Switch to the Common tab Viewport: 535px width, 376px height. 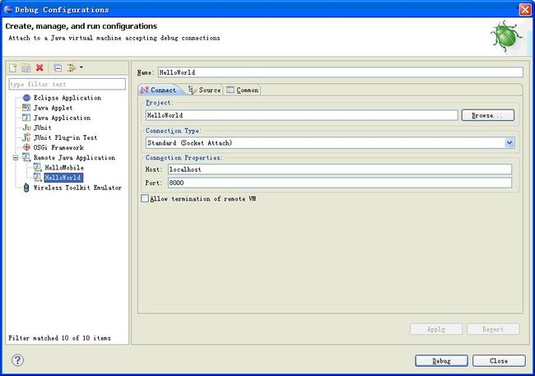coord(243,90)
